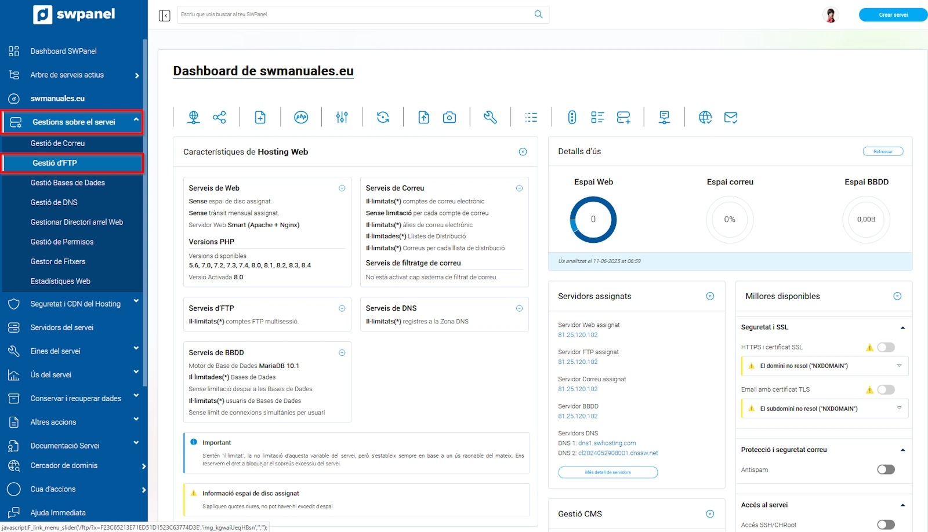
Task: Collapse the Serveis de DNS card
Action: [519, 308]
